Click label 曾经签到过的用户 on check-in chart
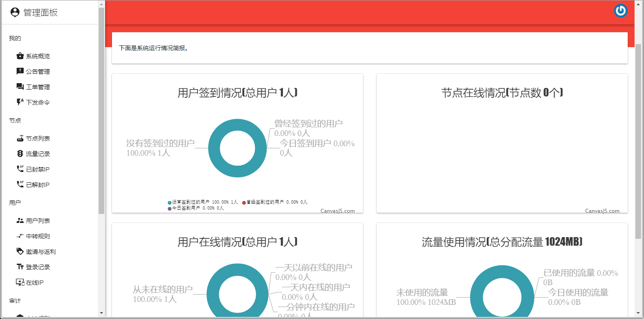644x319 pixels. point(308,128)
